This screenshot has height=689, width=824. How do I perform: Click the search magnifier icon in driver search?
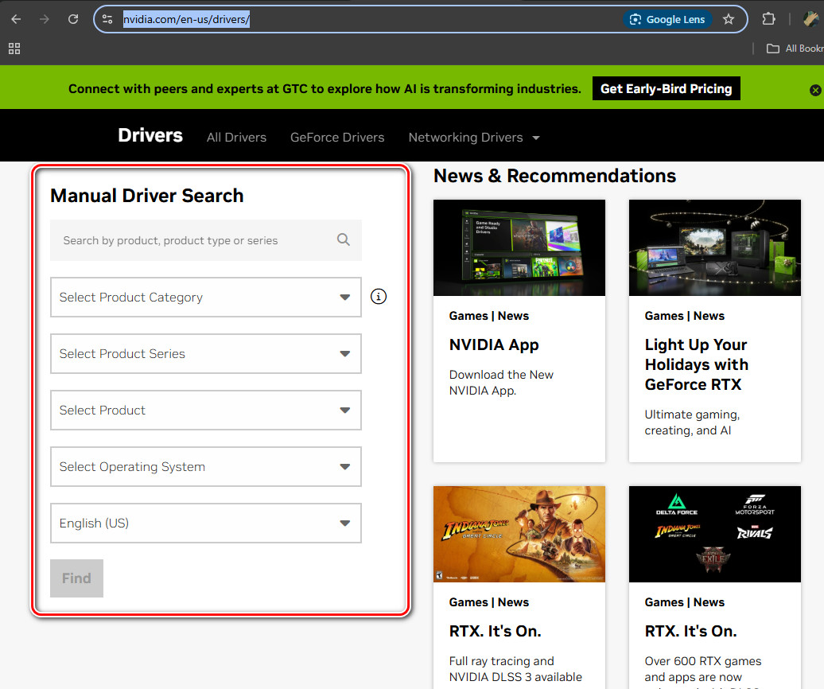click(344, 239)
